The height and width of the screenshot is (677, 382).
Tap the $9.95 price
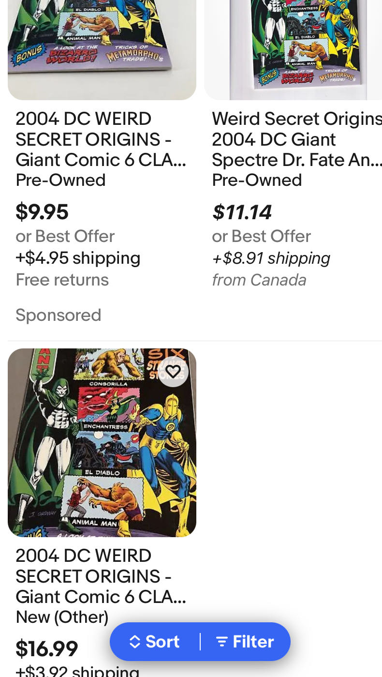[x=42, y=211]
